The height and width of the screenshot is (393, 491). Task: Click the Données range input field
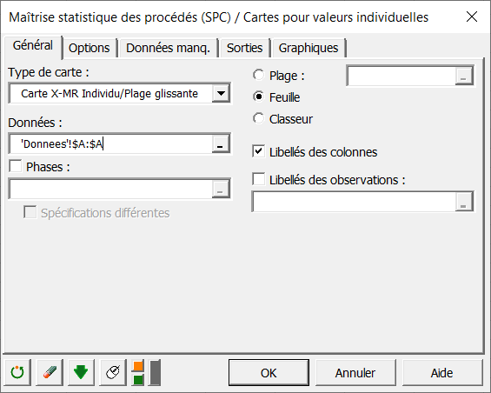111,143
